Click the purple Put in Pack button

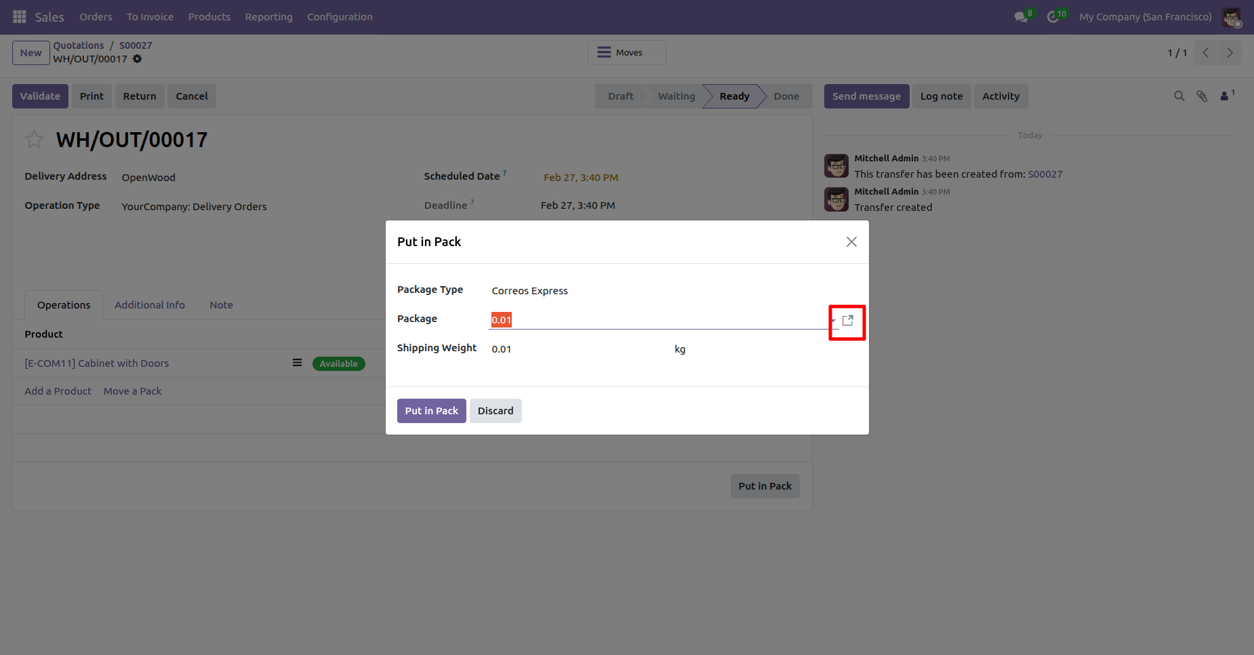[431, 411]
